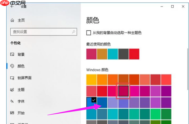Choose the checked blue swatch in third row
Screen dimensions: 189x124
[x=91, y=103]
